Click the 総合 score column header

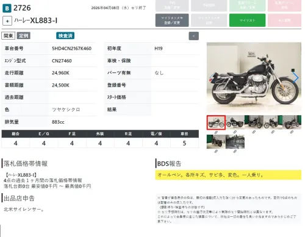[x=16, y=134]
